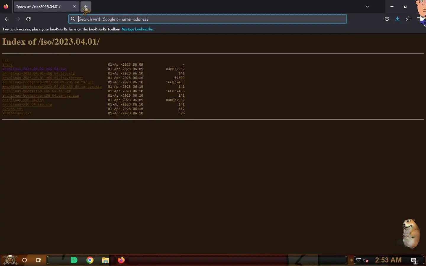
Task: Close the Index of /iso tab
Action: pos(75,7)
